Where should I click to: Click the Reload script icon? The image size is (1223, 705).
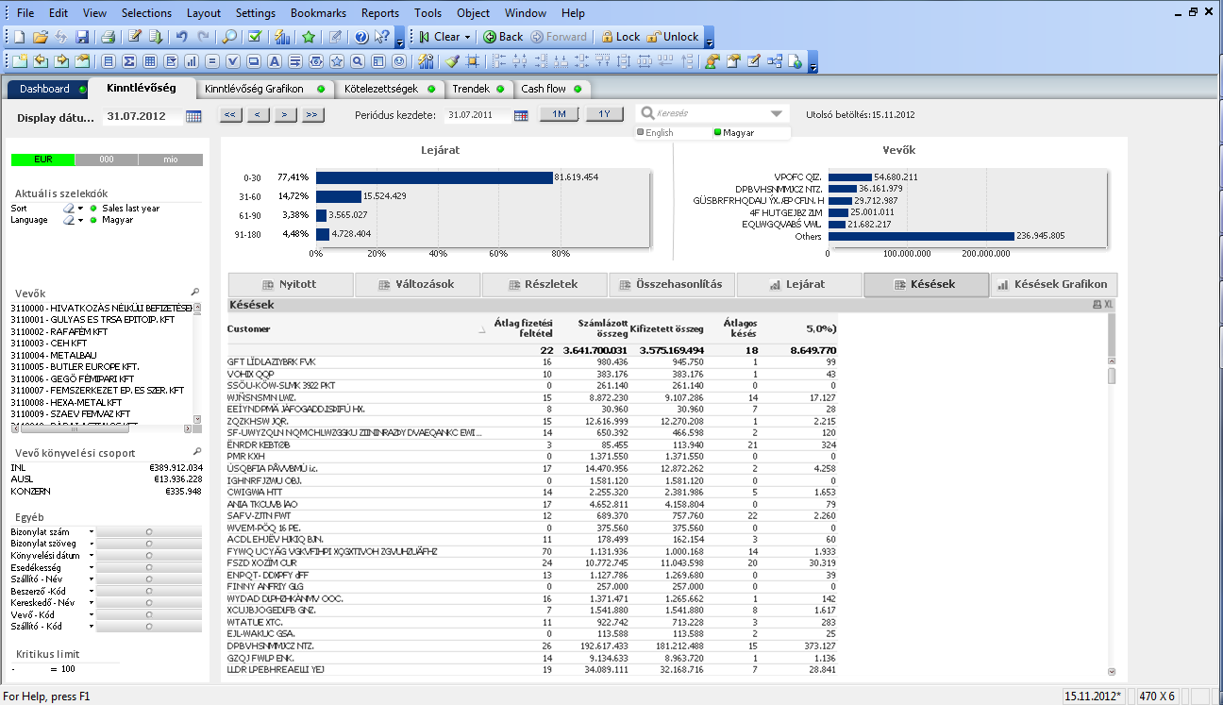tap(155, 37)
